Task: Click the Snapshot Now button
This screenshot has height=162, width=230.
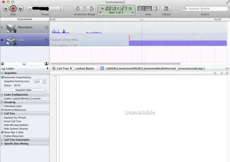Action: [x=23, y=90]
